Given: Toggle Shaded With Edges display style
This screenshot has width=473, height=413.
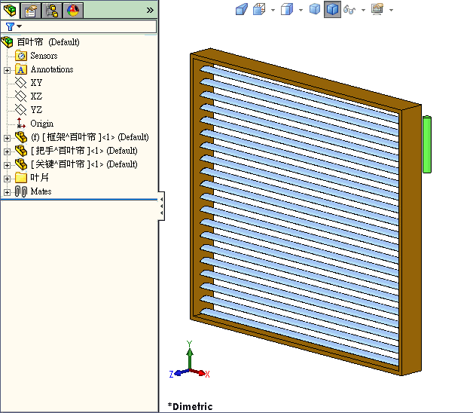Looking at the screenshot, I should [332, 9].
